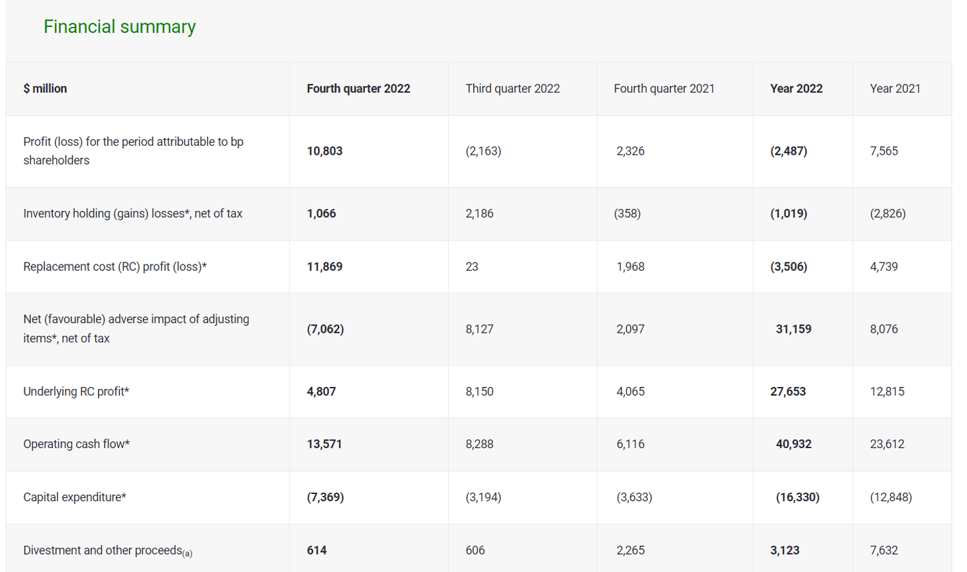Viewport: 967px width, 572px height.
Task: Click the Operating cash flow row label
Action: (x=76, y=444)
